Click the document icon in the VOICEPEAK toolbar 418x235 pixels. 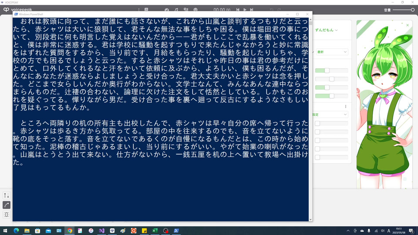point(146,10)
